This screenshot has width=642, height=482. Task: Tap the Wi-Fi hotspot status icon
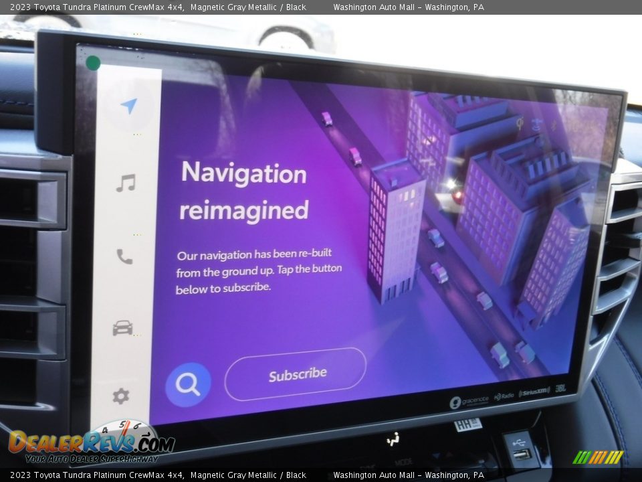(538, 125)
